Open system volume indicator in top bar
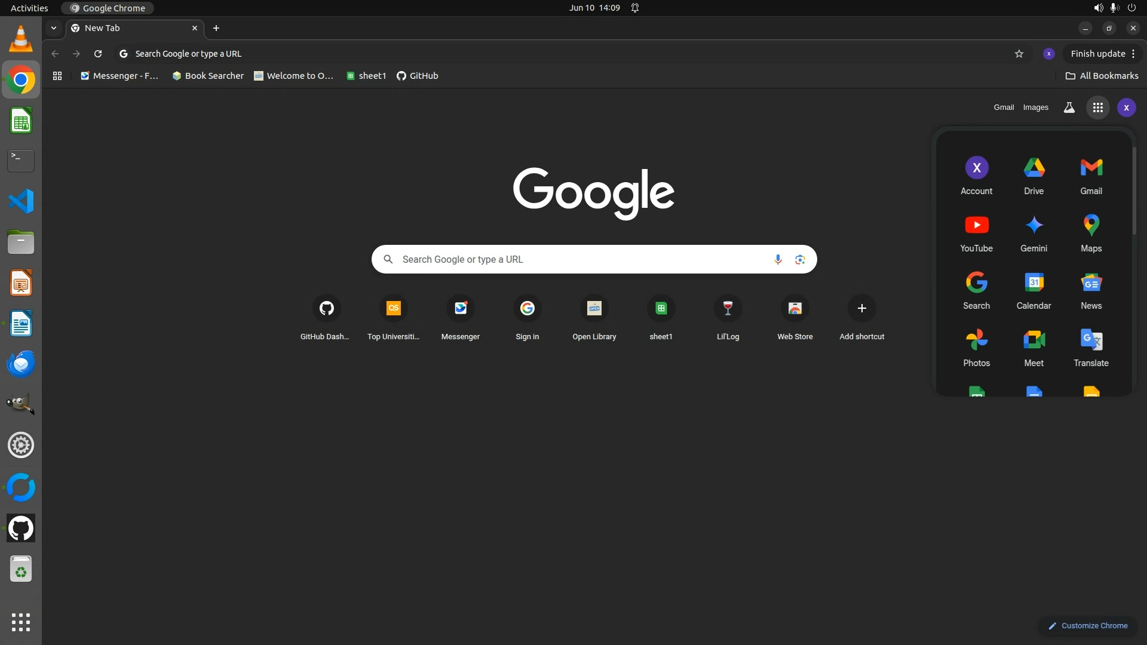This screenshot has height=645, width=1147. [1098, 8]
